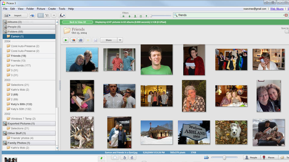The image size is (289, 162).
Task: Switch to flat folder list view
Action: (x=40, y=15)
